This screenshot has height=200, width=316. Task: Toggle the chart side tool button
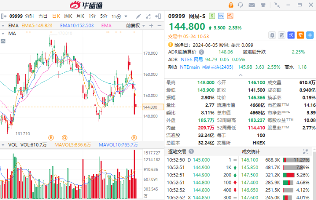pyautogui.click(x=3, y=41)
